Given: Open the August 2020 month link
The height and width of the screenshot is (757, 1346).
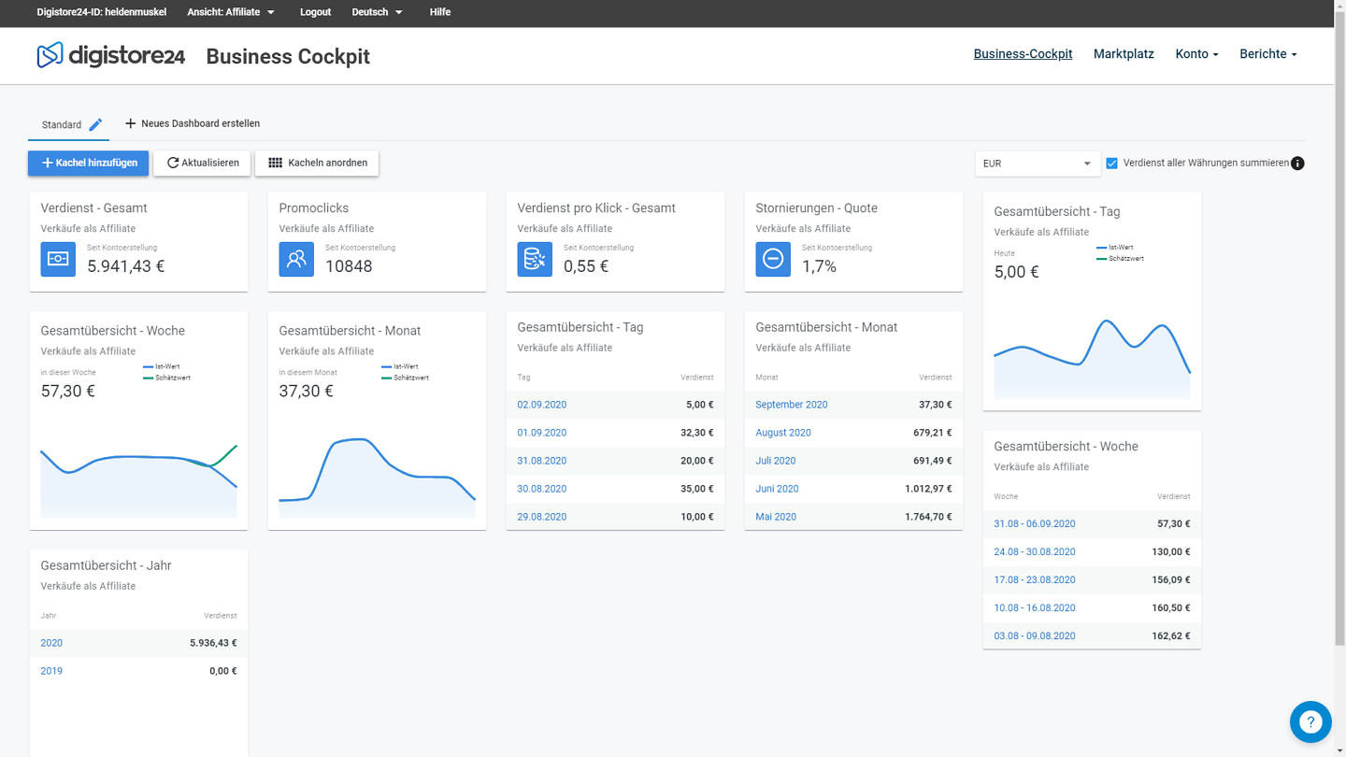Looking at the screenshot, I should pyautogui.click(x=783, y=433).
